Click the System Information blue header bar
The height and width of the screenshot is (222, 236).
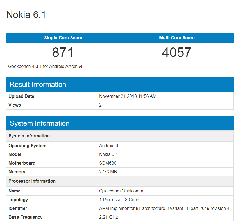tap(39, 123)
